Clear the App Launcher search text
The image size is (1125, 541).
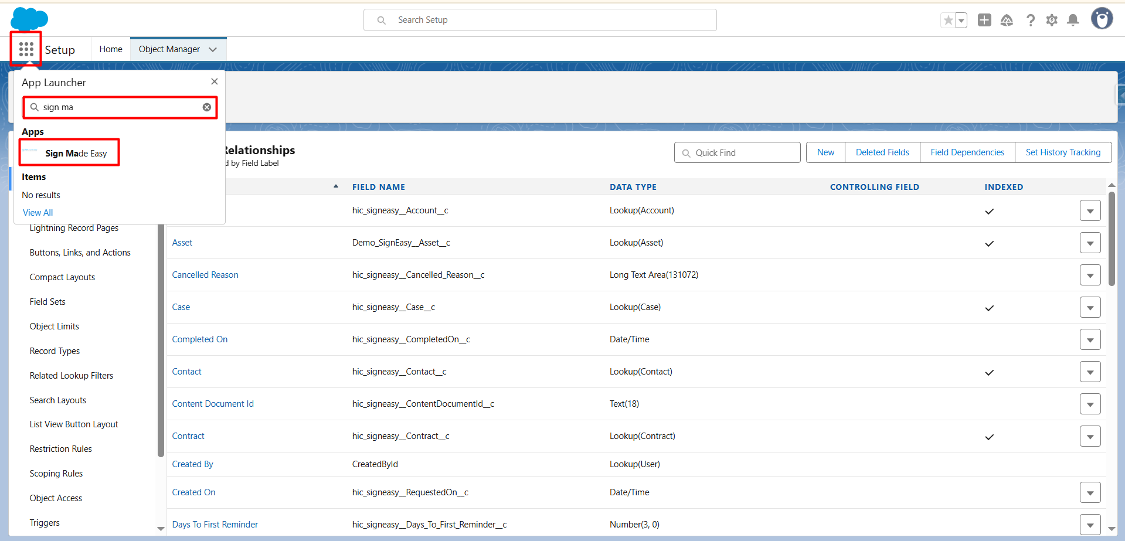pyautogui.click(x=207, y=107)
